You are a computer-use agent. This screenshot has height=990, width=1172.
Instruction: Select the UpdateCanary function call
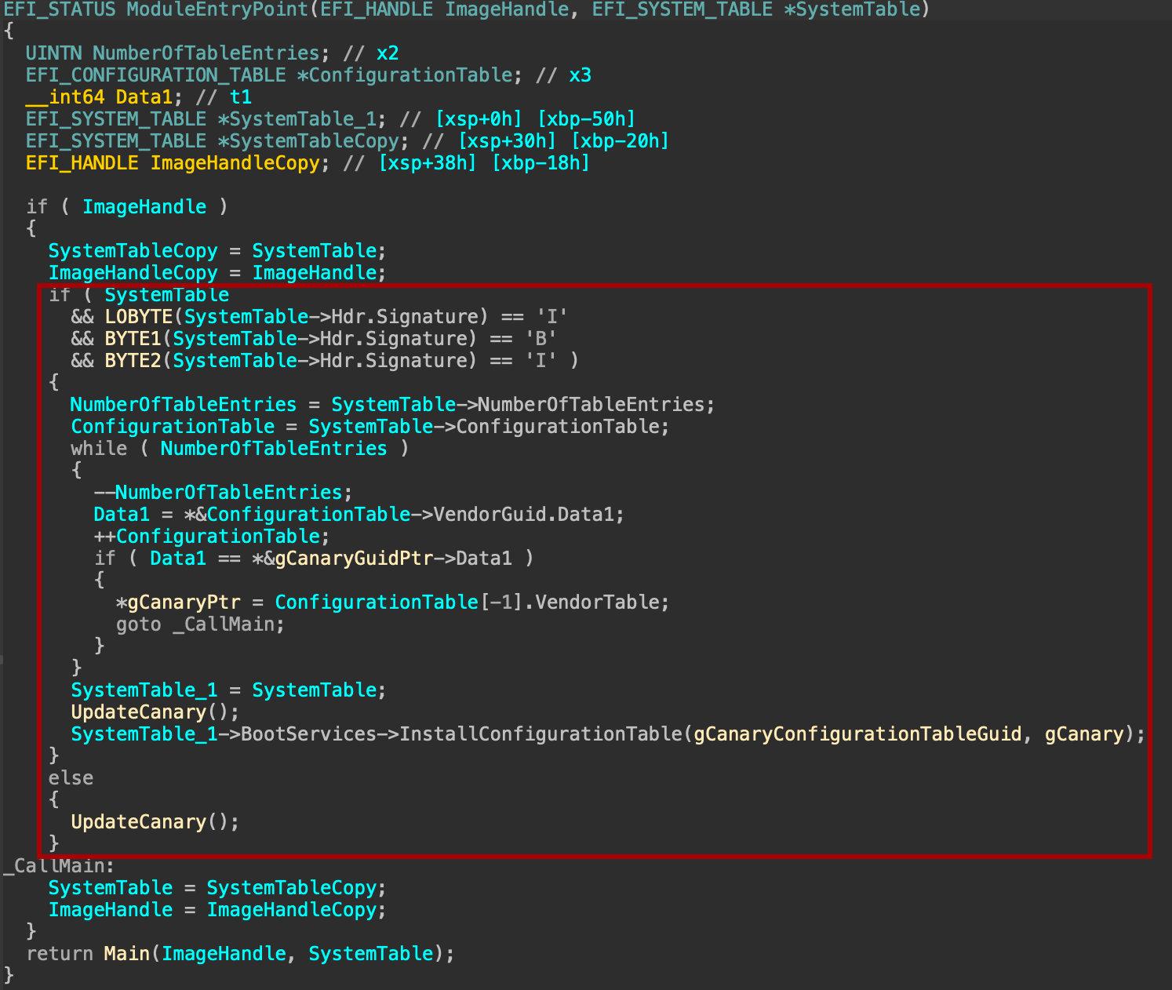(139, 712)
